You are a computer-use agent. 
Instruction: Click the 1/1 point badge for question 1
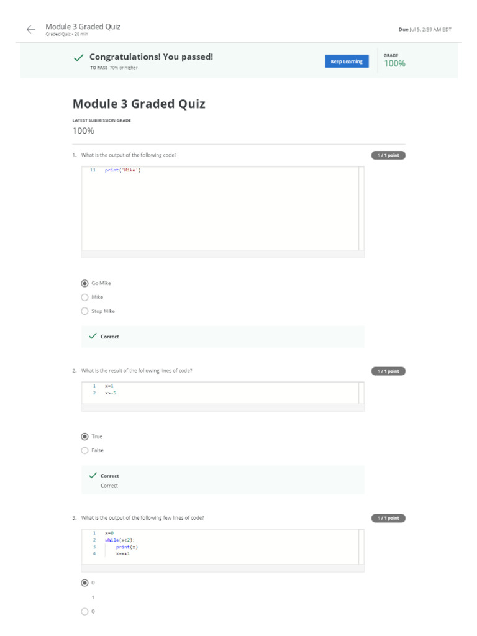click(388, 155)
